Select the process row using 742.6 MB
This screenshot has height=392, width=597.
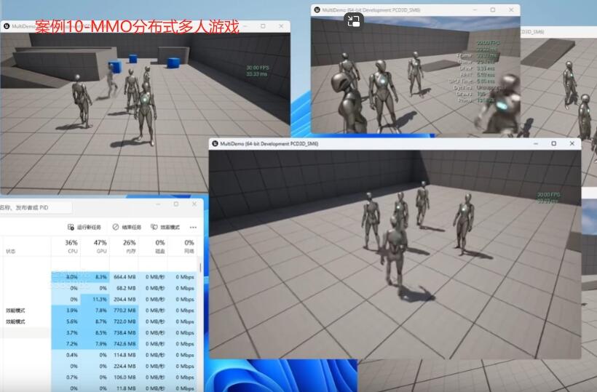point(98,344)
